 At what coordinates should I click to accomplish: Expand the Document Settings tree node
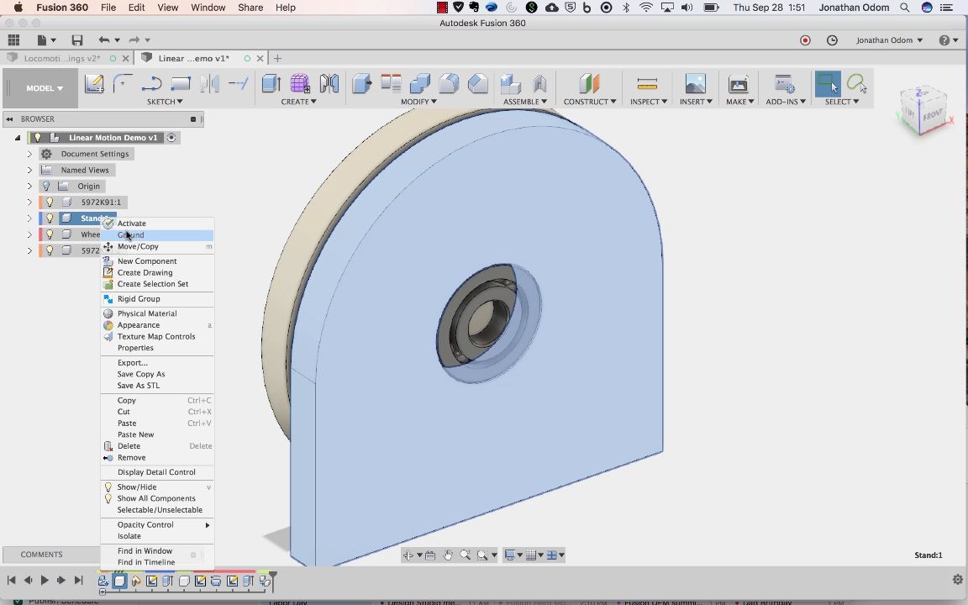coord(29,155)
